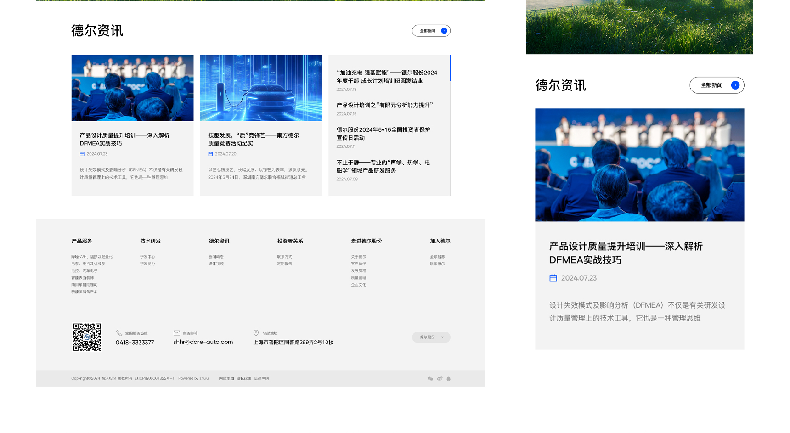Open footer link 定期报告
This screenshot has width=790, height=433.
(x=284, y=264)
